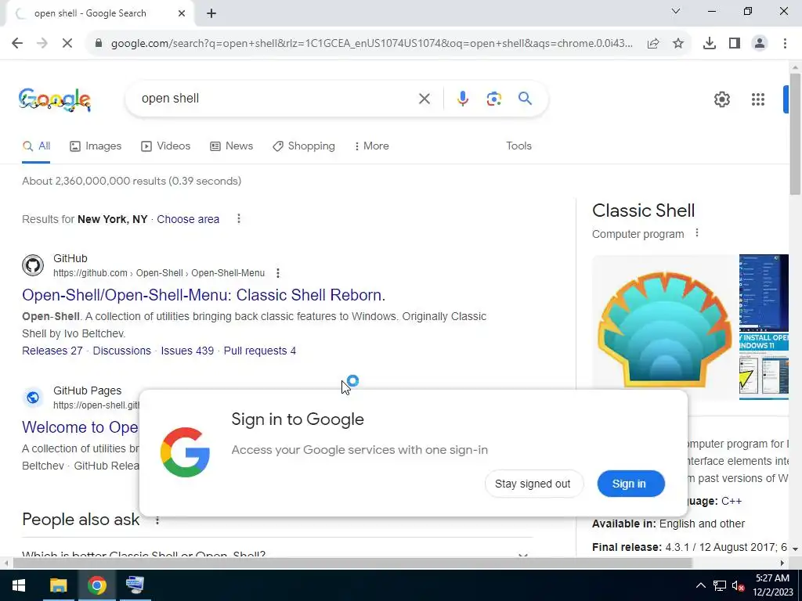Screen dimensions: 802x601
Task: Open the Pull requests 4 sitelink
Action: click(260, 351)
